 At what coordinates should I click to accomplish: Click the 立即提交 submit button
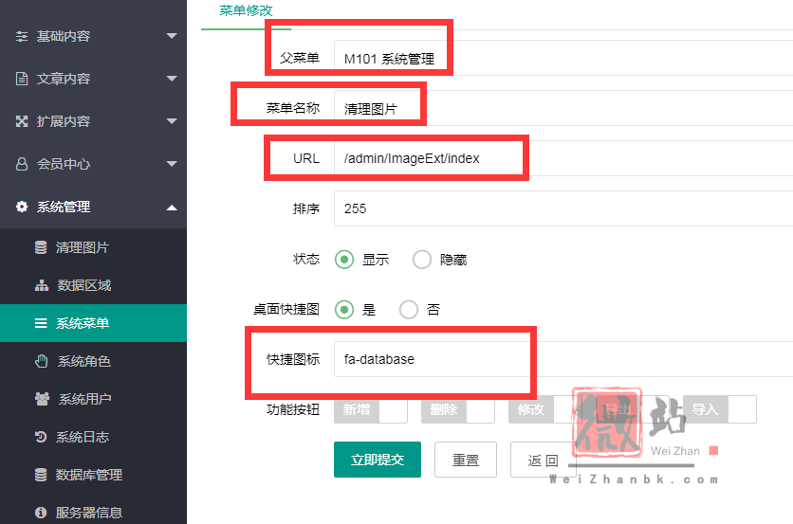[378, 460]
